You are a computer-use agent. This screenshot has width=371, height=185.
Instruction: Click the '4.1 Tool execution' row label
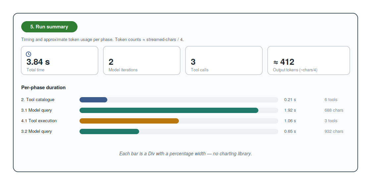pos(39,121)
